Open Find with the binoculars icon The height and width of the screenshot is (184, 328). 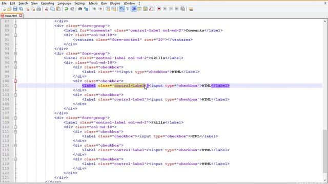80,9
